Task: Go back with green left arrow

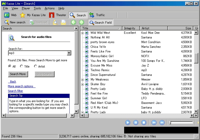Action: [x=73, y=22]
